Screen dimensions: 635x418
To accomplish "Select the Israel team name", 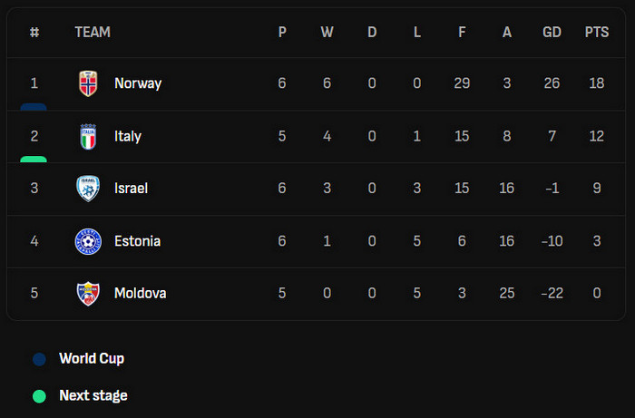I will tap(131, 189).
